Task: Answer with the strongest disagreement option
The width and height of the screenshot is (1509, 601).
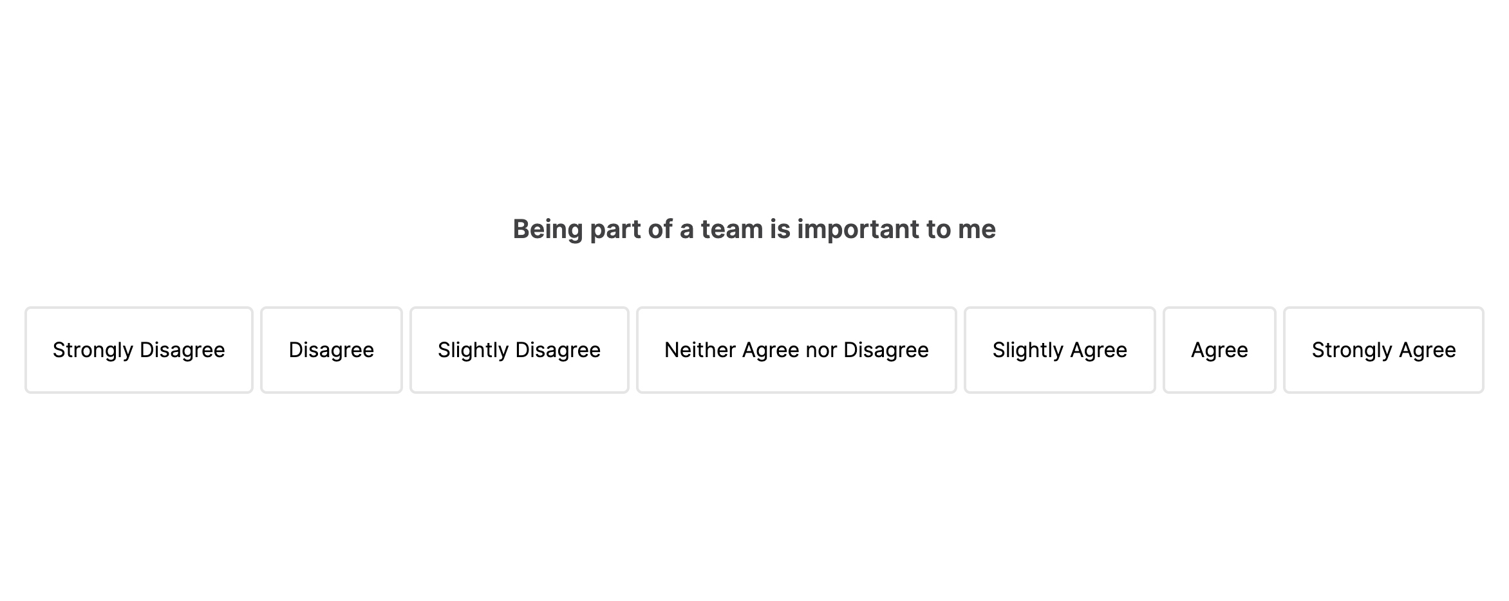Action: coord(139,350)
